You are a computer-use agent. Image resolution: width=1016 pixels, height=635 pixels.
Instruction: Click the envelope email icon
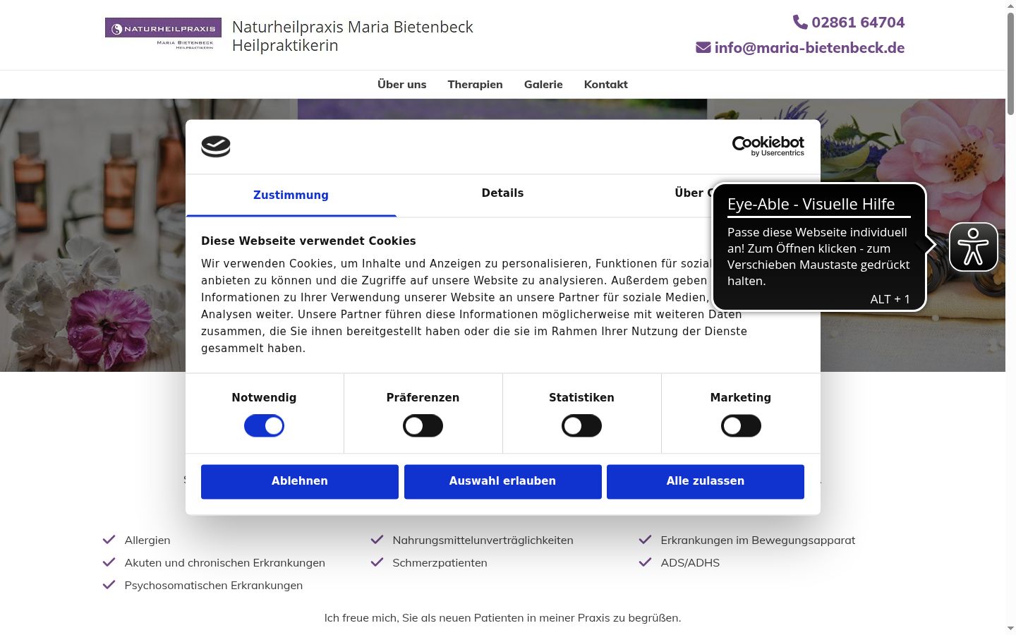coord(703,47)
